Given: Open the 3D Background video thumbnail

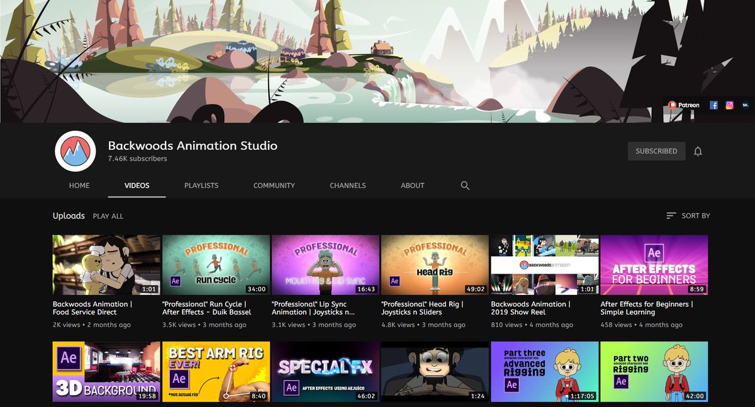Looking at the screenshot, I should [x=106, y=372].
